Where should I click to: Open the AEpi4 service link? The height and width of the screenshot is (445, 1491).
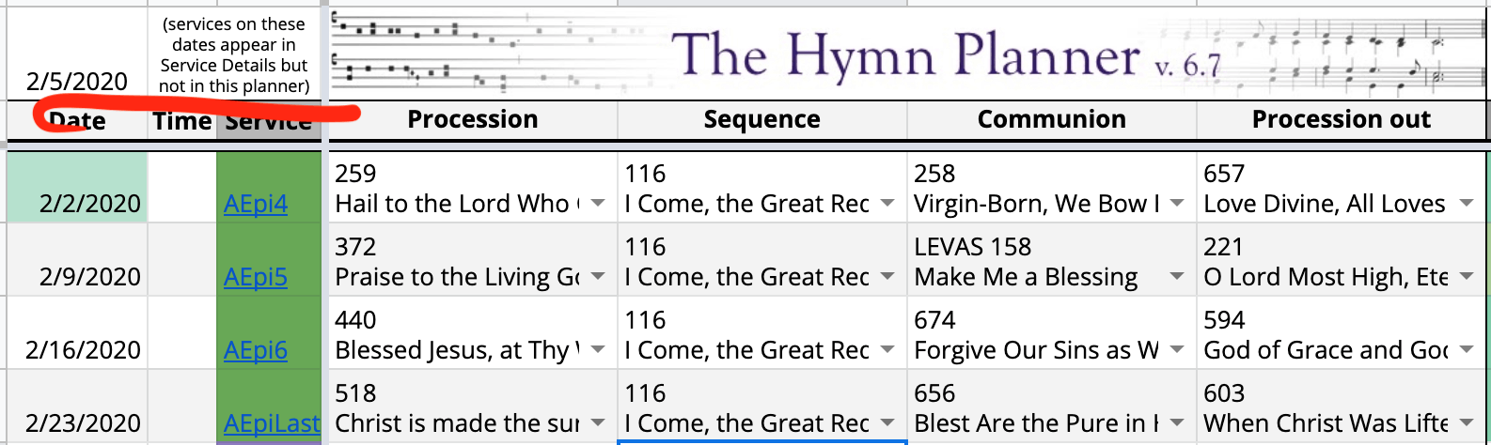click(x=256, y=204)
